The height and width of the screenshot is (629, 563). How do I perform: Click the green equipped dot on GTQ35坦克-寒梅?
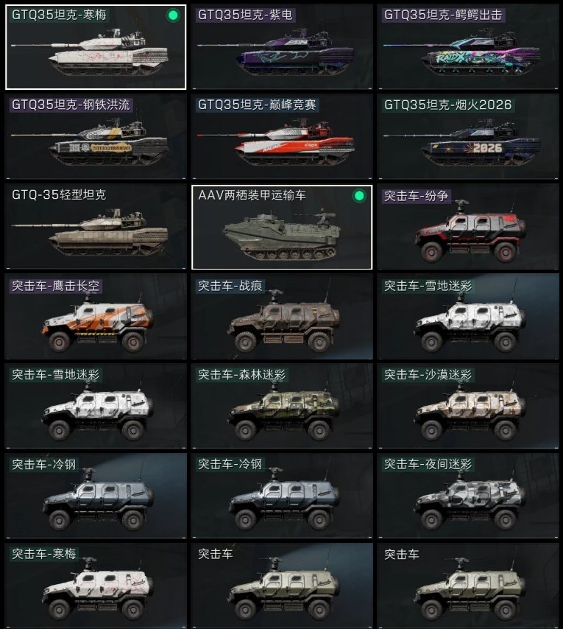173,15
